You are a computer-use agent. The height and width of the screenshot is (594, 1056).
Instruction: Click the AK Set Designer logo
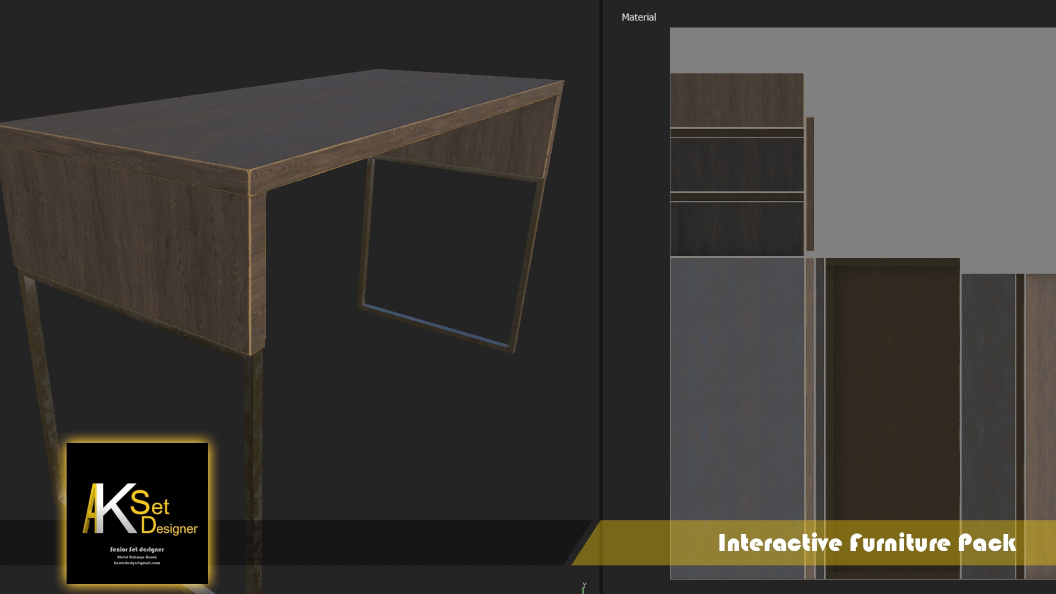click(x=140, y=509)
